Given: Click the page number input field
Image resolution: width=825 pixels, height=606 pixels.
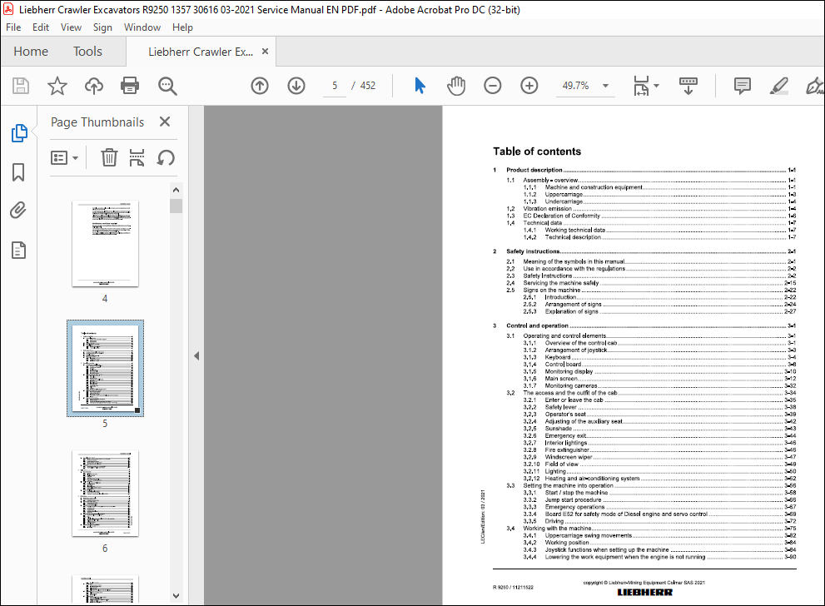Looking at the screenshot, I should 335,86.
